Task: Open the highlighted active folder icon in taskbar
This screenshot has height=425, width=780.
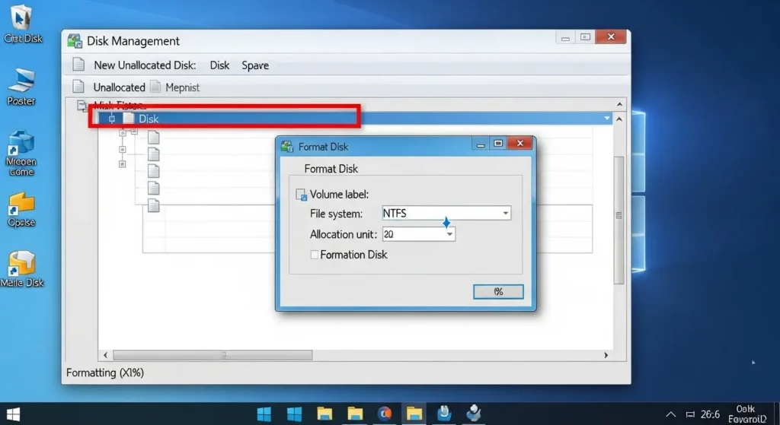Action: pos(414,413)
